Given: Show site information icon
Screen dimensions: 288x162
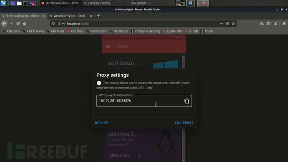Looking at the screenshot, I should (x=59, y=24).
